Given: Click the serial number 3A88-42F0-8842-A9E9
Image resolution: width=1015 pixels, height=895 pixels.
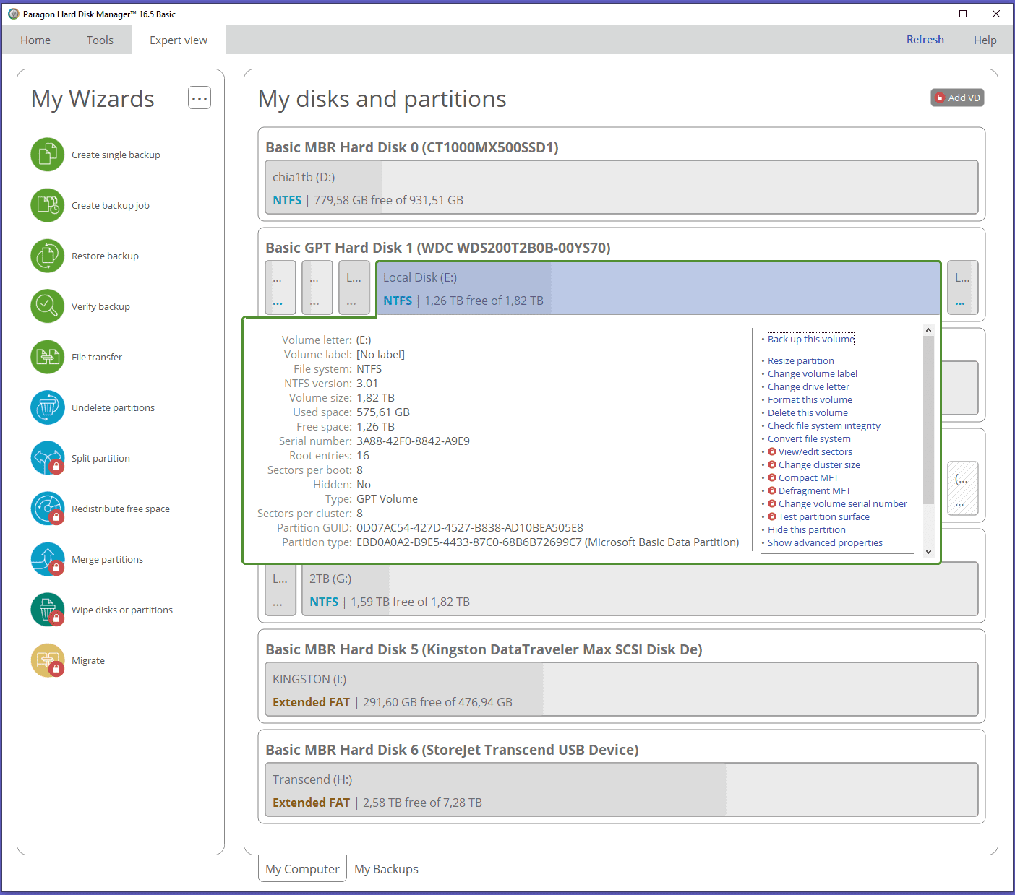Looking at the screenshot, I should (413, 441).
